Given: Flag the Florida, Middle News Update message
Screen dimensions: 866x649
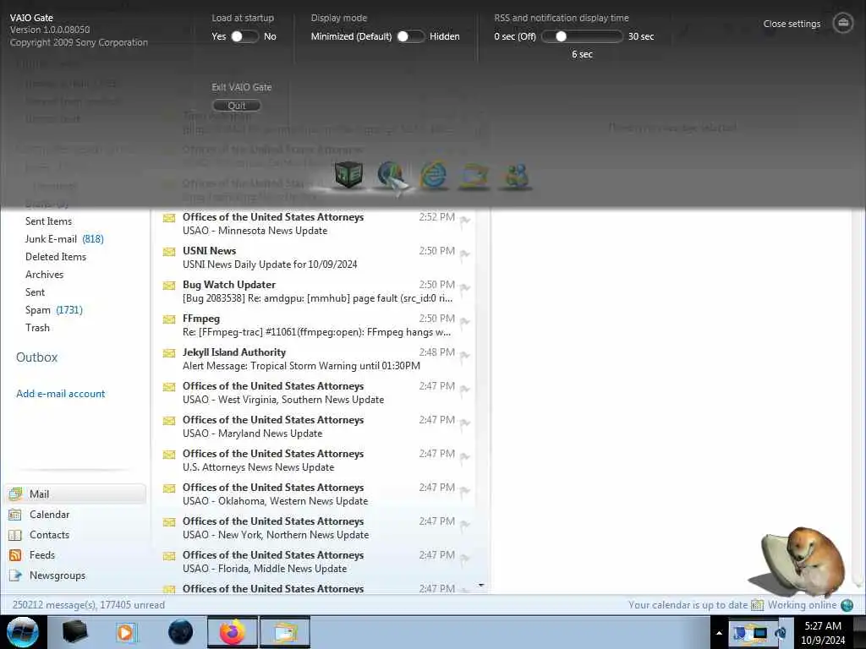Looking at the screenshot, I should (x=465, y=558).
